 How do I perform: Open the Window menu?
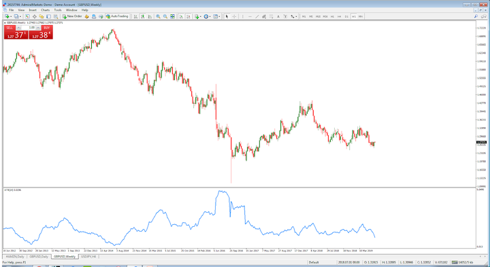click(71, 10)
